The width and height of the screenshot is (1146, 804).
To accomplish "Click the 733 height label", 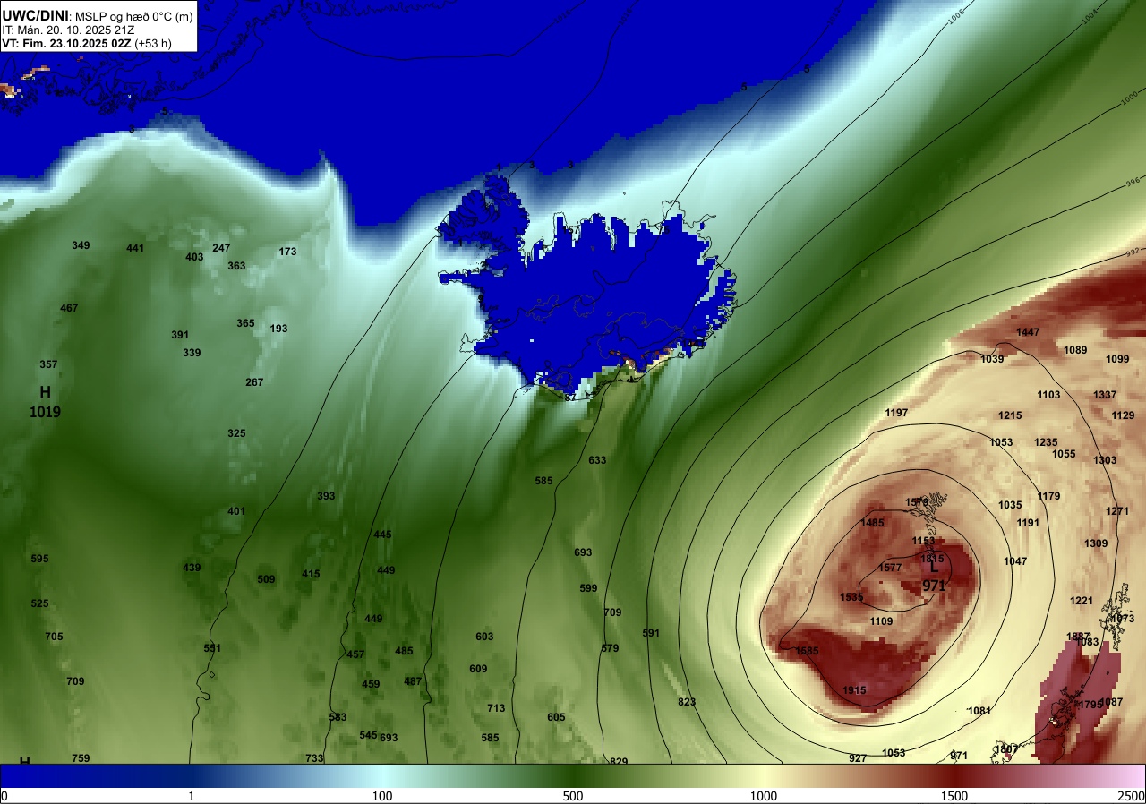I will 314,758.
